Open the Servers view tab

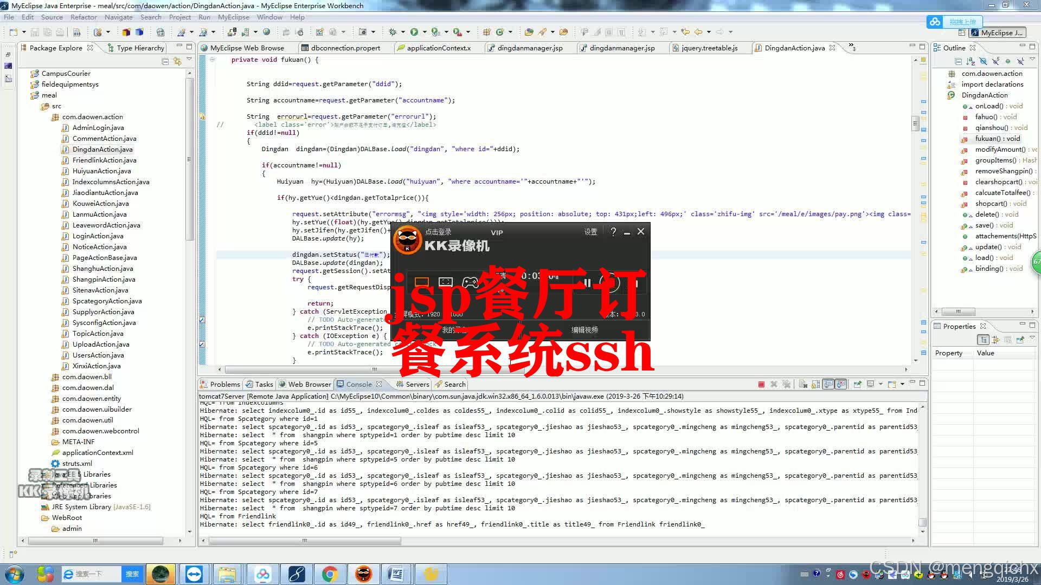[x=417, y=384]
